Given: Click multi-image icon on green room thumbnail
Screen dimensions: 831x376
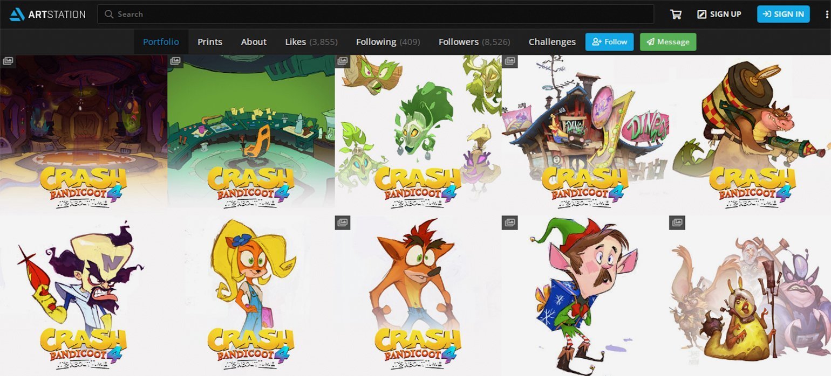Looking at the screenshot, I should point(175,61).
